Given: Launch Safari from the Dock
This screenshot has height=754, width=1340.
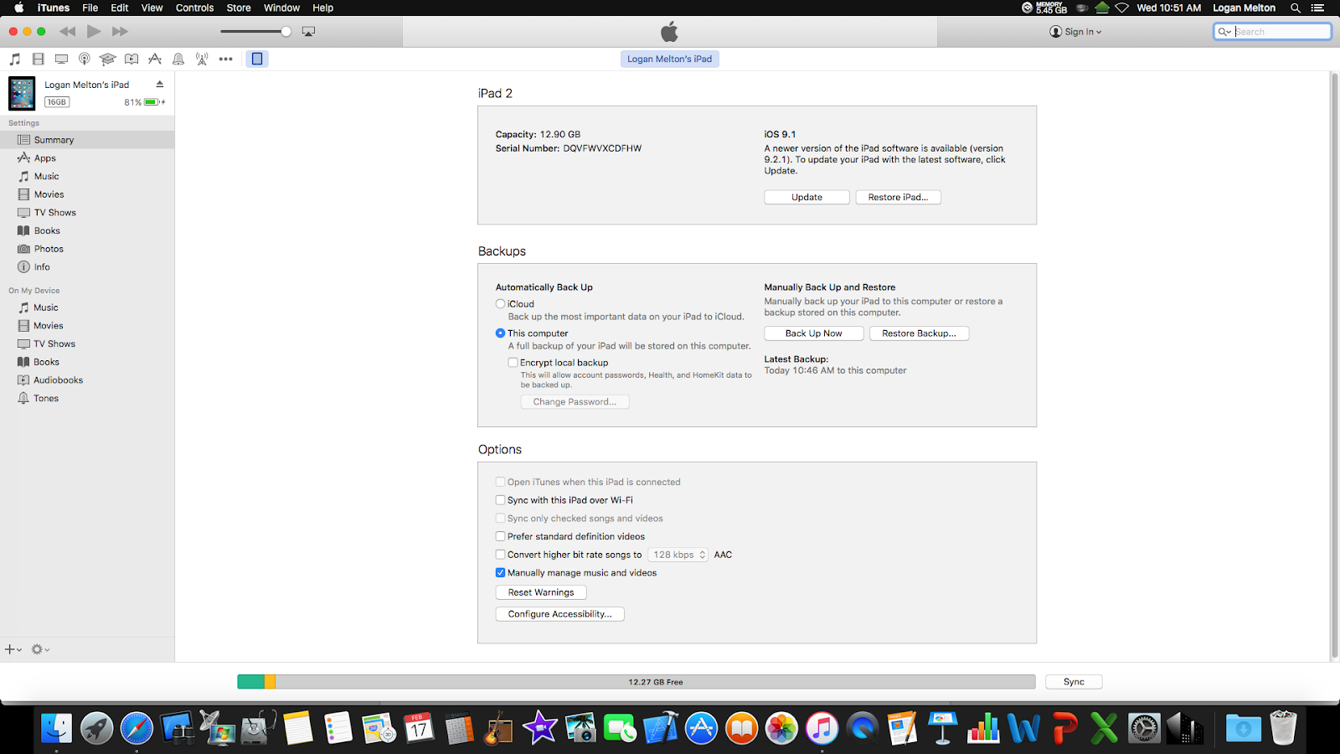Looking at the screenshot, I should pos(137,728).
